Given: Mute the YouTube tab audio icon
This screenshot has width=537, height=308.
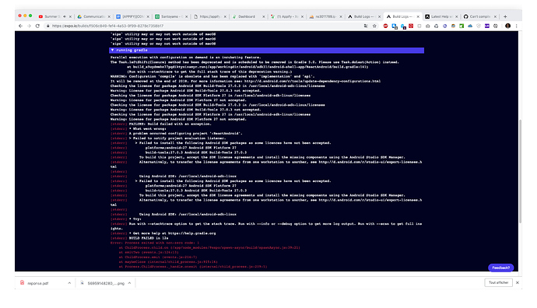Looking at the screenshot, I should pyautogui.click(x=65, y=16).
